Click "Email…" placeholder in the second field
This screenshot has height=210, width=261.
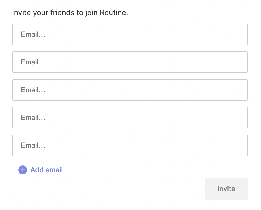point(33,62)
